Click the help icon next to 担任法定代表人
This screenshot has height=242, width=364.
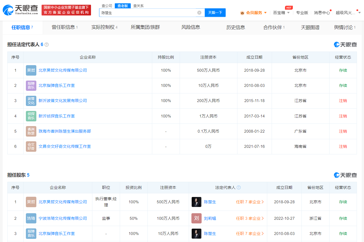coord(47,45)
